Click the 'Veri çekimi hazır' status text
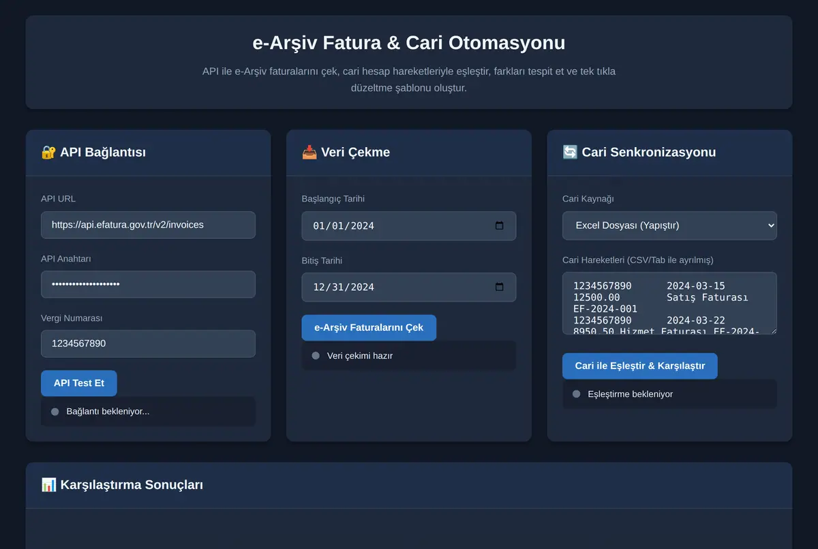Viewport: 818px width, 549px height. pos(360,356)
